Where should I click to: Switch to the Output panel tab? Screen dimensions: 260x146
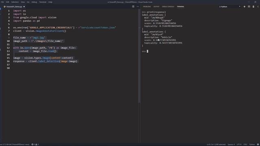pos(156,6)
